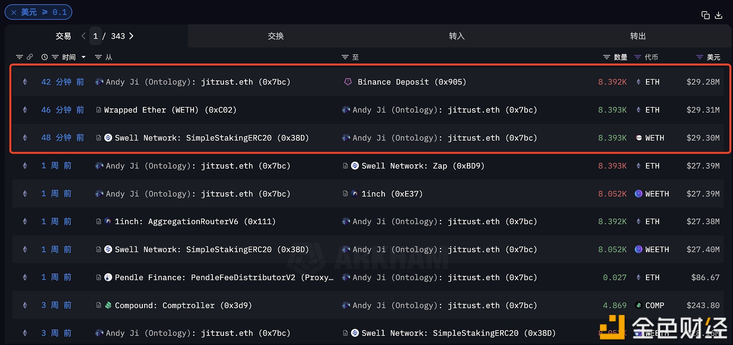Open the 时间 filter icon
The height and width of the screenshot is (345, 733).
click(x=55, y=57)
